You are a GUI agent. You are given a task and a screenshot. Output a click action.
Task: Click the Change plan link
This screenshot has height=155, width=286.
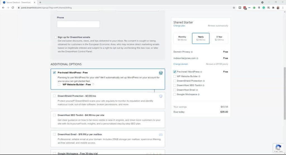tap(179, 26)
